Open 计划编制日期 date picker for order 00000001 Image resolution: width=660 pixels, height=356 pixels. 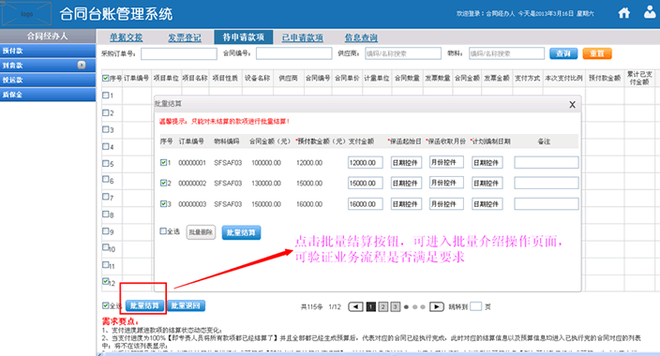[487, 162]
